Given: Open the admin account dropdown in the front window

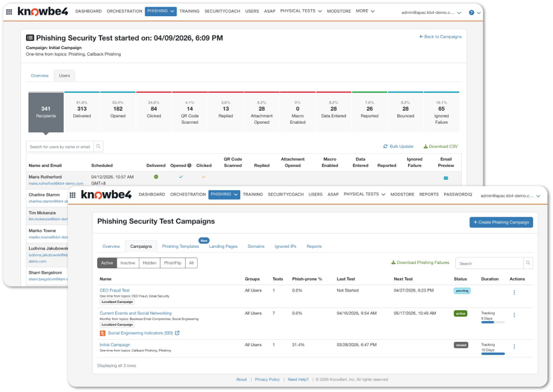Looking at the screenshot, I should click(x=510, y=196).
